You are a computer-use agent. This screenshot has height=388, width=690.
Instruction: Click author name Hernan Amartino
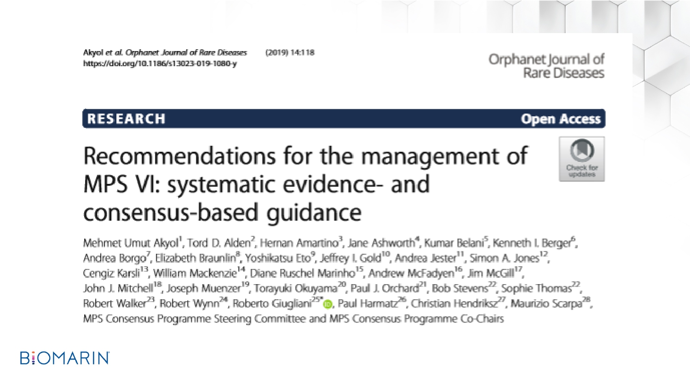299,243
